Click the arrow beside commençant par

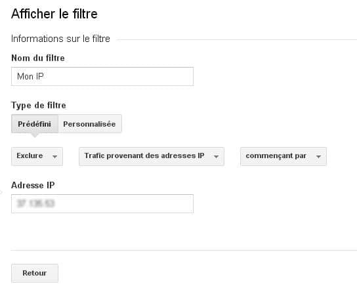click(318, 157)
